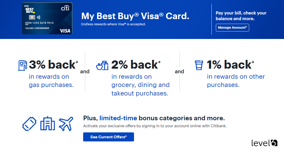Click the event ticket icon in bonus section
The image size is (284, 152).
click(x=29, y=124)
